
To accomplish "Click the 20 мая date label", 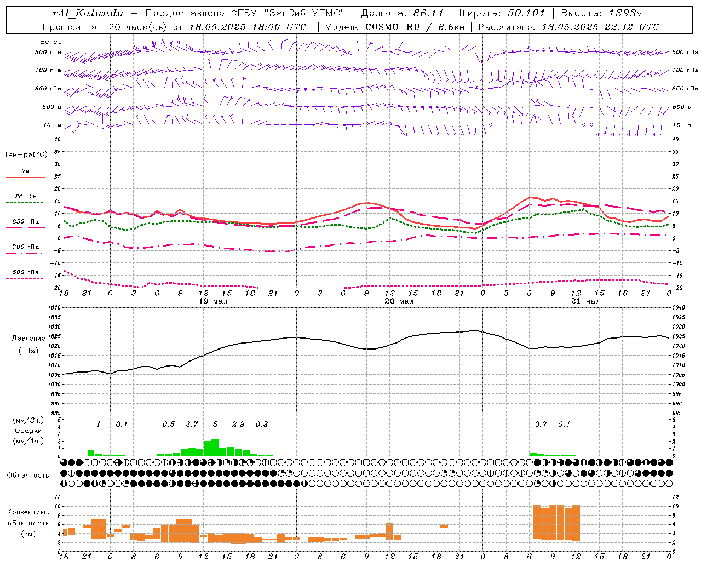I will point(399,301).
